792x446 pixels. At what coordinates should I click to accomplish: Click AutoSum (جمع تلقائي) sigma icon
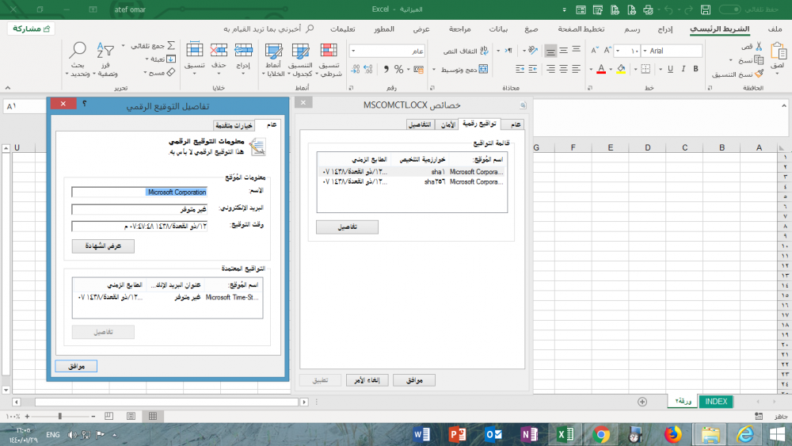(x=171, y=45)
